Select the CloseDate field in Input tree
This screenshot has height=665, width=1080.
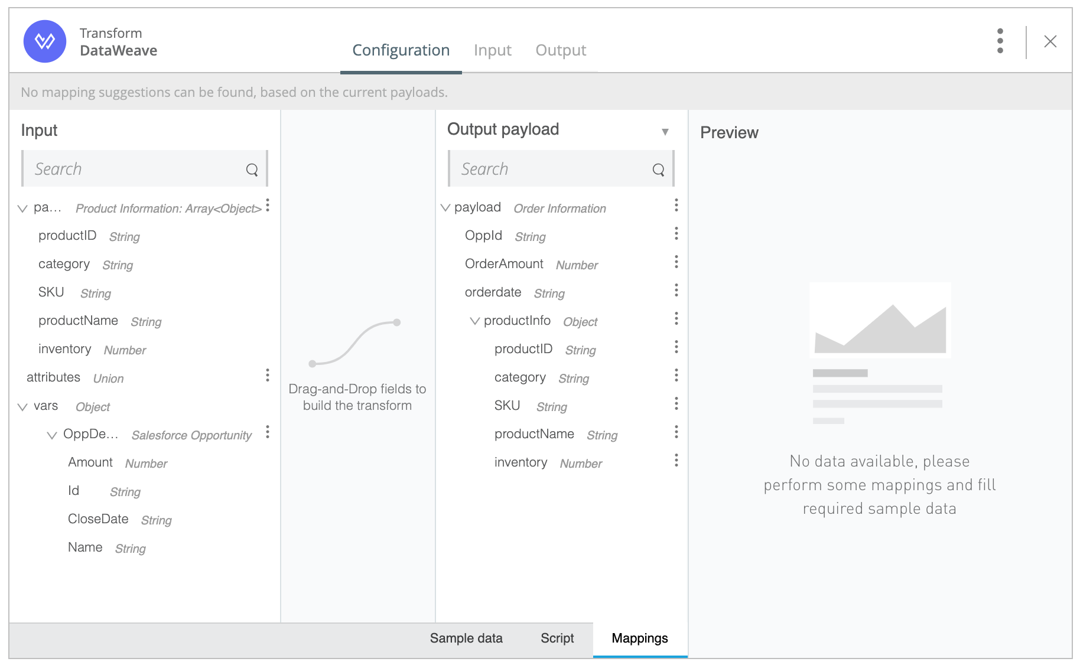[x=98, y=519]
